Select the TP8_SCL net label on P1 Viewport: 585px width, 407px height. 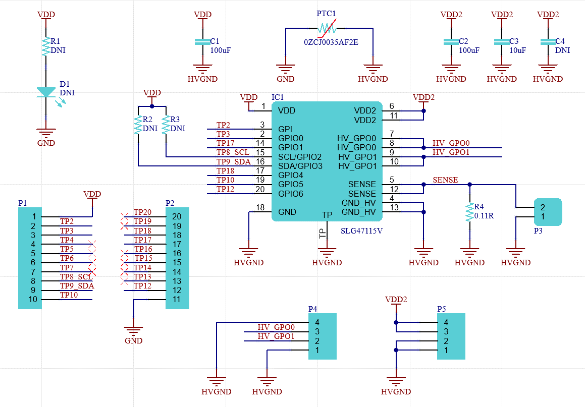tap(76, 277)
